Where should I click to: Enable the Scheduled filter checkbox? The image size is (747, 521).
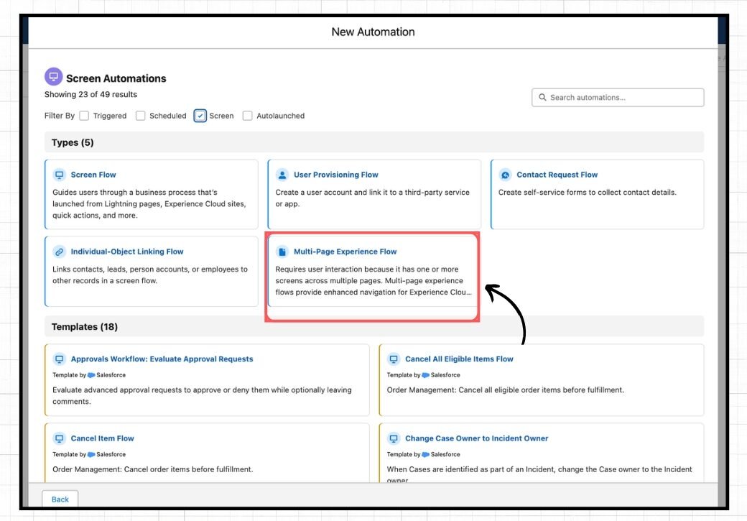pos(141,116)
